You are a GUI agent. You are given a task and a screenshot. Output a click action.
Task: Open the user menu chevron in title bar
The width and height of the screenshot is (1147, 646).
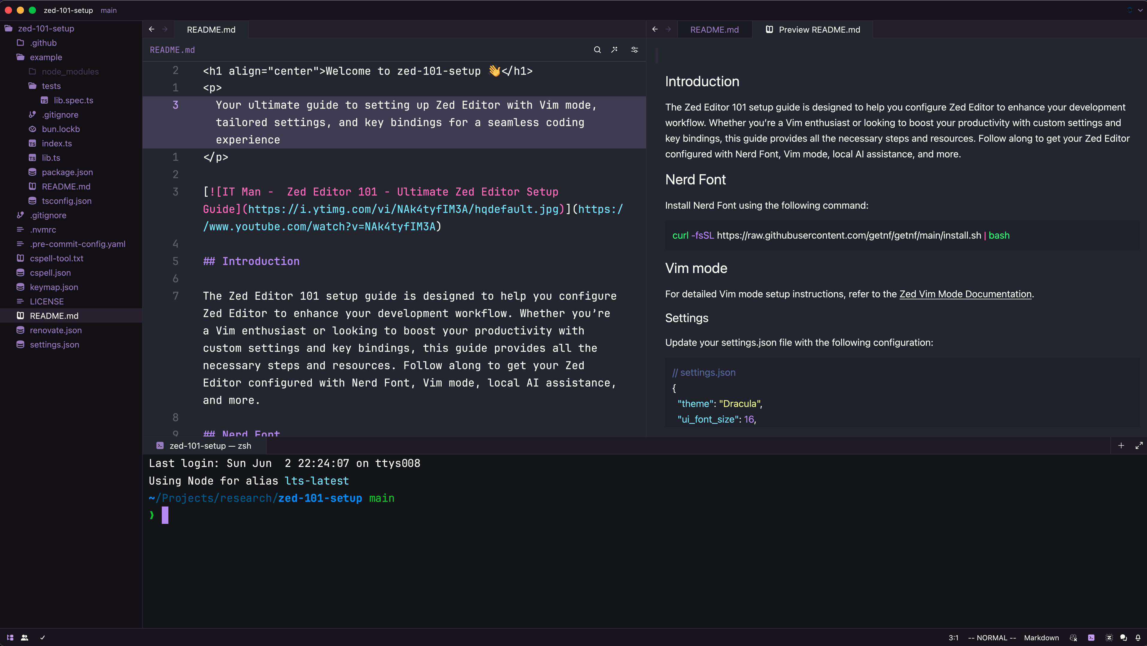click(1140, 10)
